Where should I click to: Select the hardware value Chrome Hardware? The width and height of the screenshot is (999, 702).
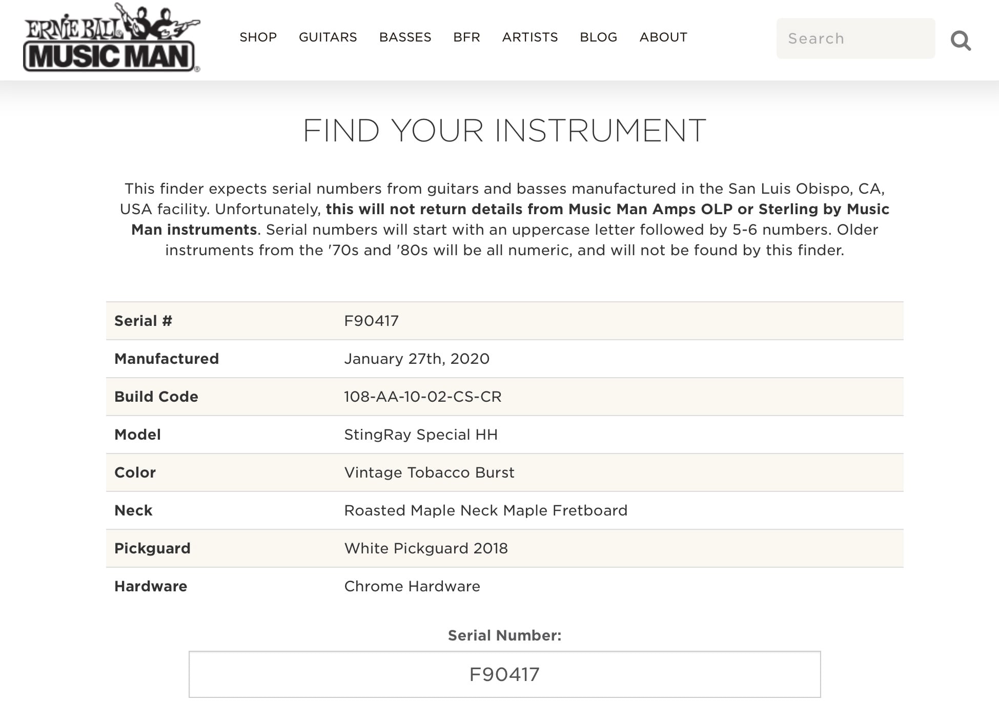(412, 586)
